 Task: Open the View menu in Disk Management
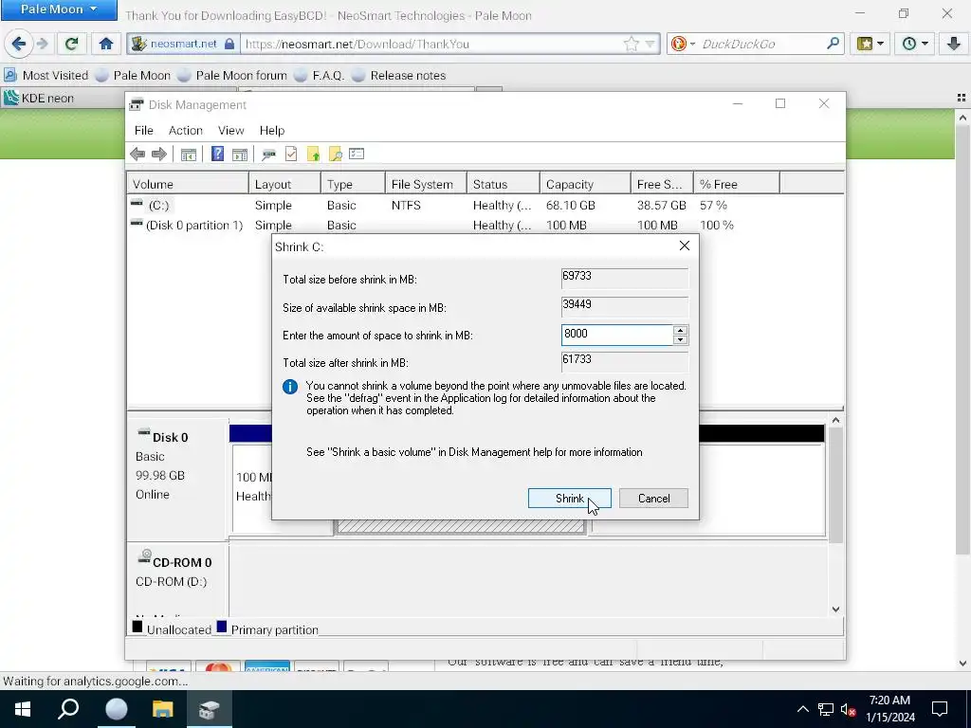[x=230, y=130]
